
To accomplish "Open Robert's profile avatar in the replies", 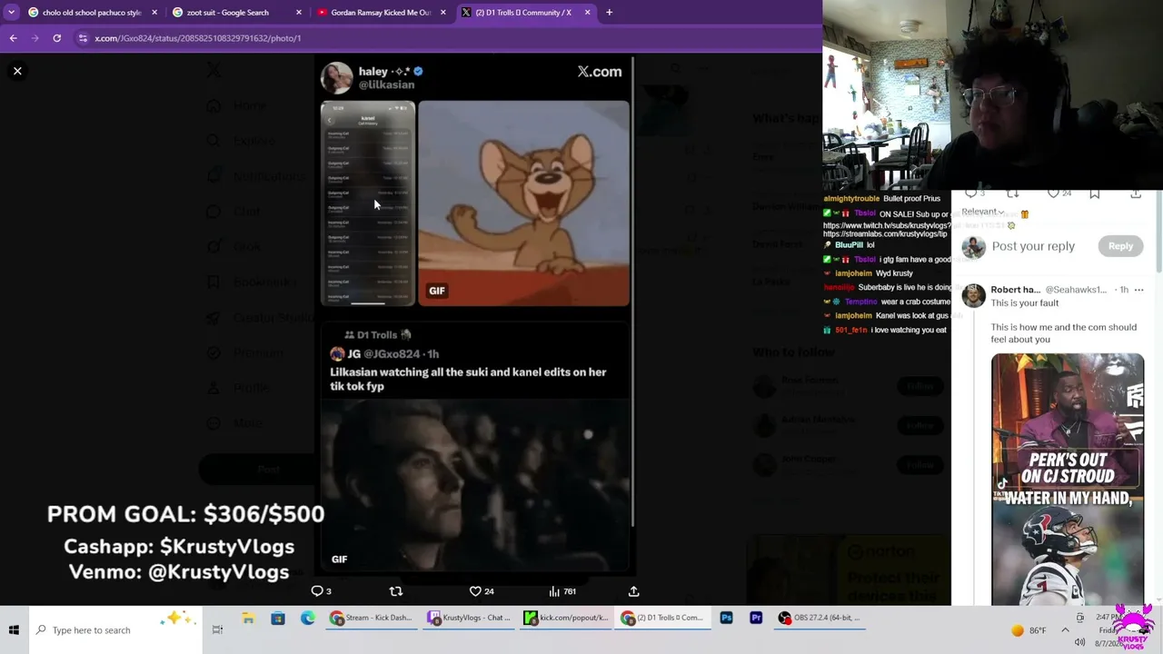I will (x=973, y=295).
